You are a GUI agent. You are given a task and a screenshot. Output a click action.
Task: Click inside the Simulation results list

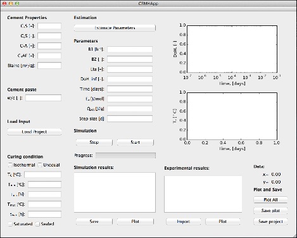(115, 192)
